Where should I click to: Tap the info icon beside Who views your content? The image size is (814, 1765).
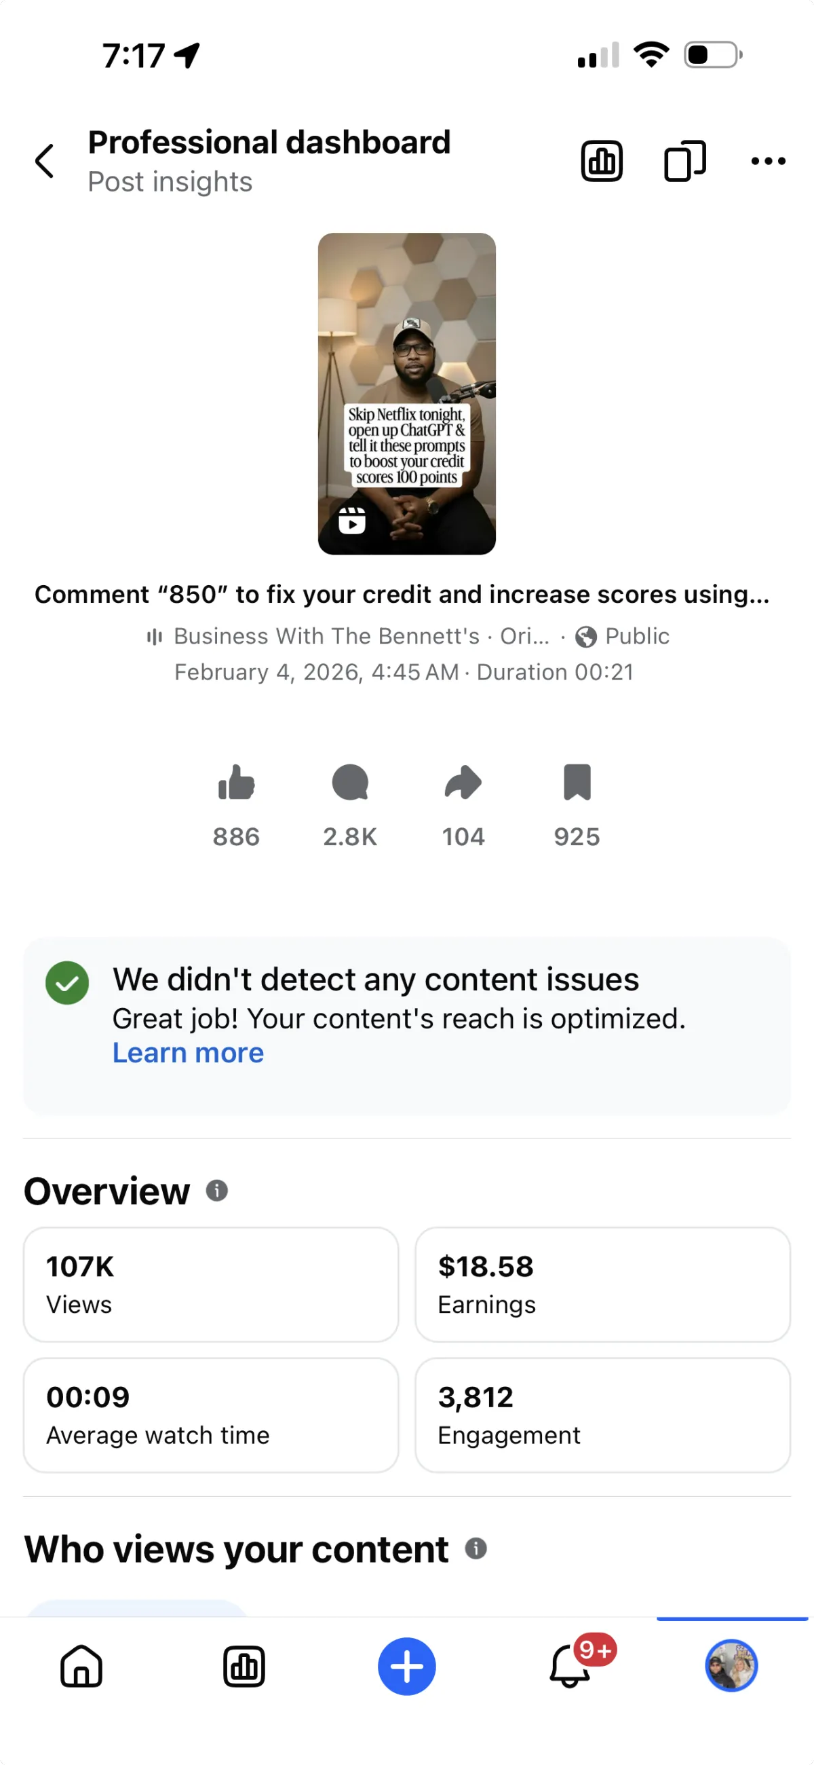[476, 1548]
